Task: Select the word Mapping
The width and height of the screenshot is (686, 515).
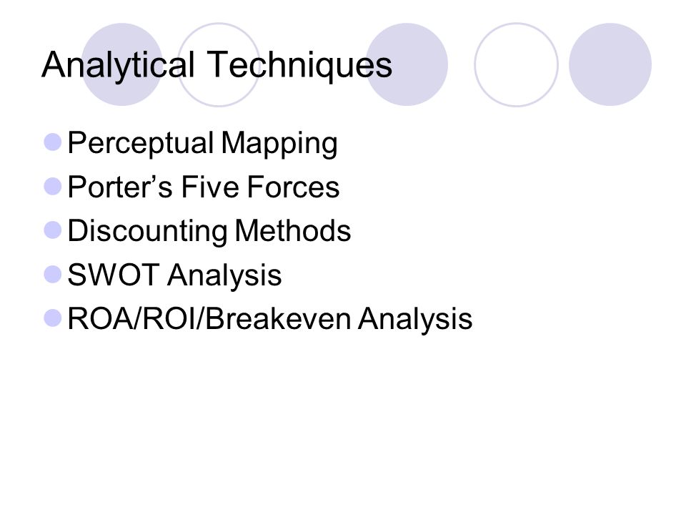Action: click(x=279, y=144)
